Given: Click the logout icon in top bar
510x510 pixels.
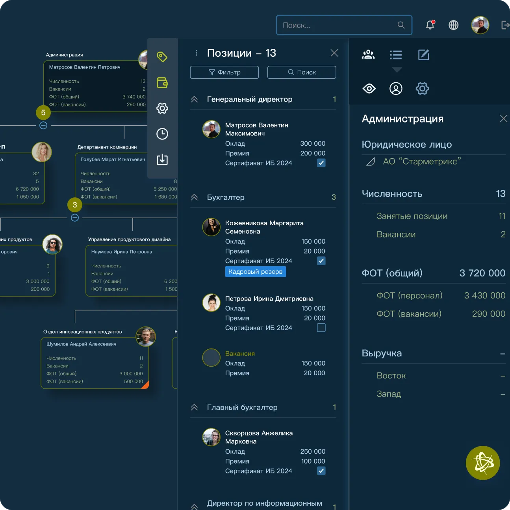Looking at the screenshot, I should 505,25.
